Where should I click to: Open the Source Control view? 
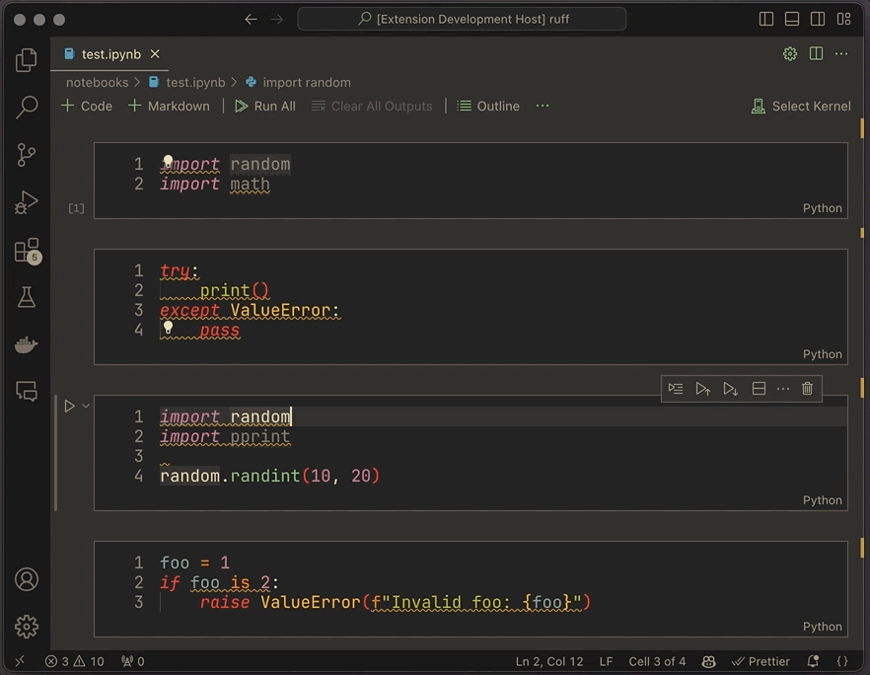[26, 155]
